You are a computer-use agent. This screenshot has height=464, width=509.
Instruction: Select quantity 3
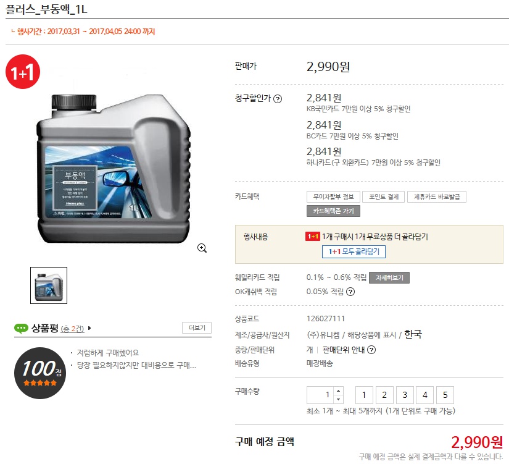point(405,395)
